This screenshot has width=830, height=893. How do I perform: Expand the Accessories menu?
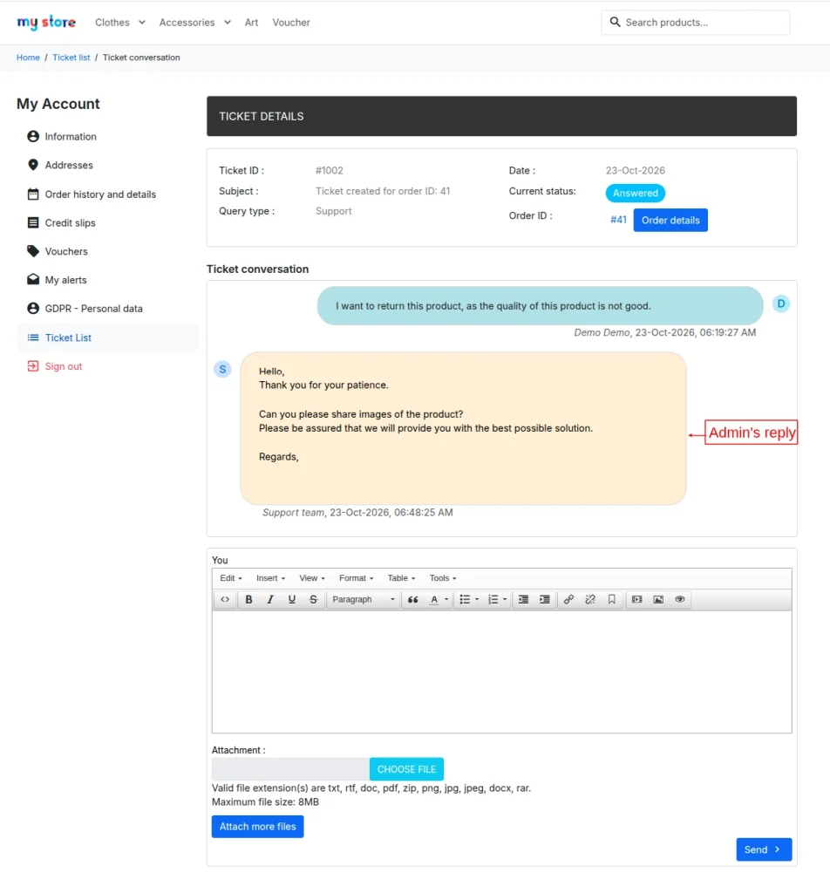[194, 22]
